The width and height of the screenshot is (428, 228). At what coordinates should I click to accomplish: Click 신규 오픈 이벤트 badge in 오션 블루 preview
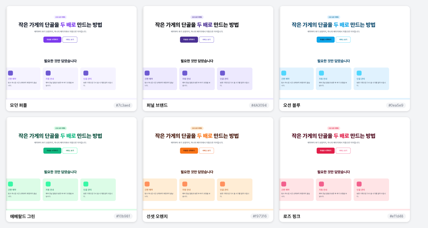pyautogui.click(x=334, y=17)
